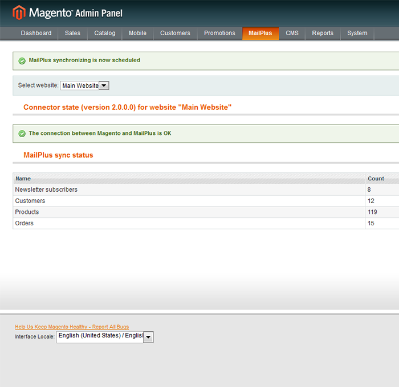Viewport: 399px width, 387px height.
Task: Click the green check icon beside connection OK message
Action: point(22,134)
